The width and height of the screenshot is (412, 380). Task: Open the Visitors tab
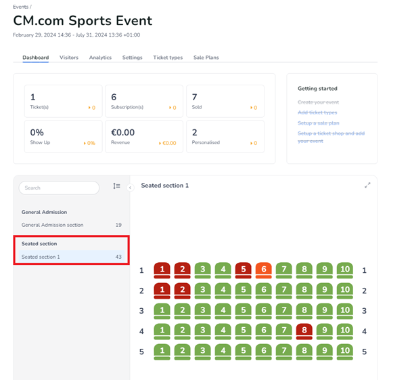69,58
